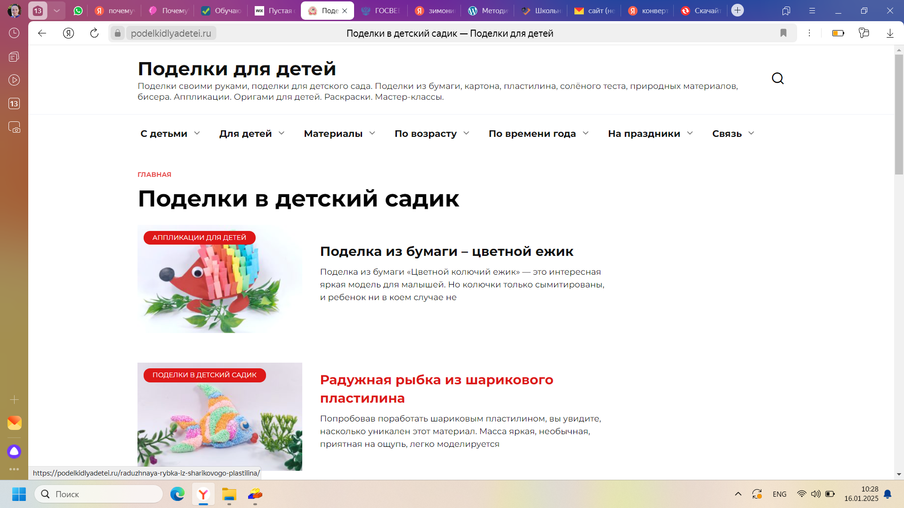Expand the 'На праздники' menu
Image resolution: width=904 pixels, height=508 pixels.
point(650,134)
